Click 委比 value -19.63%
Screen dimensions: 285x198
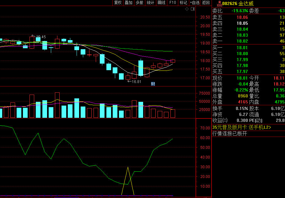coord(240,11)
